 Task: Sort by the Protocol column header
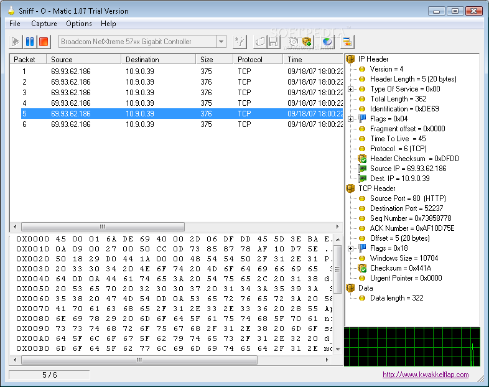coord(258,59)
